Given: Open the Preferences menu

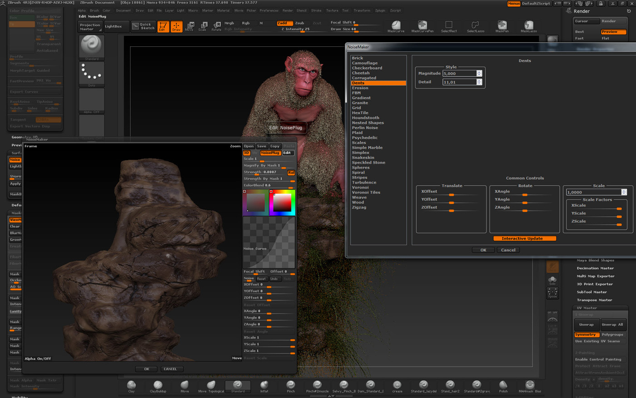Looking at the screenshot, I should pyautogui.click(x=269, y=10).
